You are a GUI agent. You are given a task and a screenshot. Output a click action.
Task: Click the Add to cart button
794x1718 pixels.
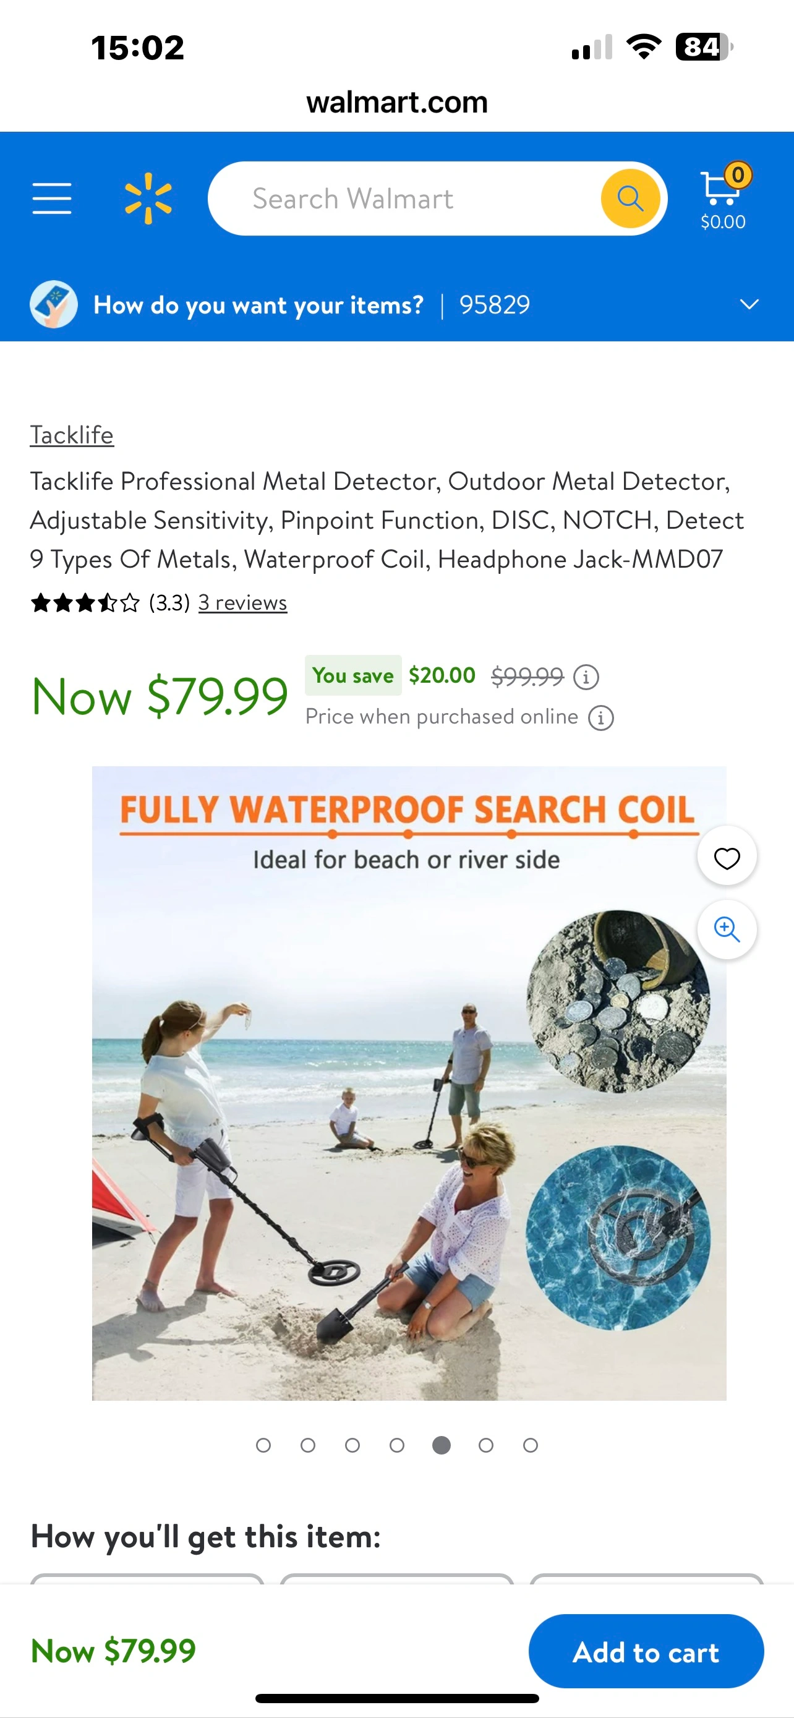point(646,1651)
